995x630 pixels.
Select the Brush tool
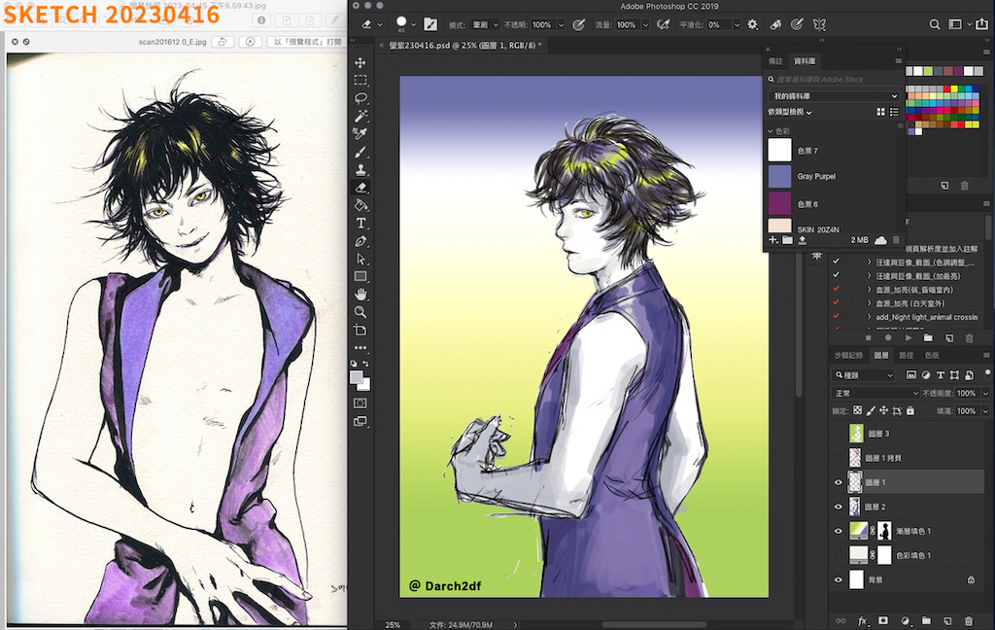[x=360, y=152]
